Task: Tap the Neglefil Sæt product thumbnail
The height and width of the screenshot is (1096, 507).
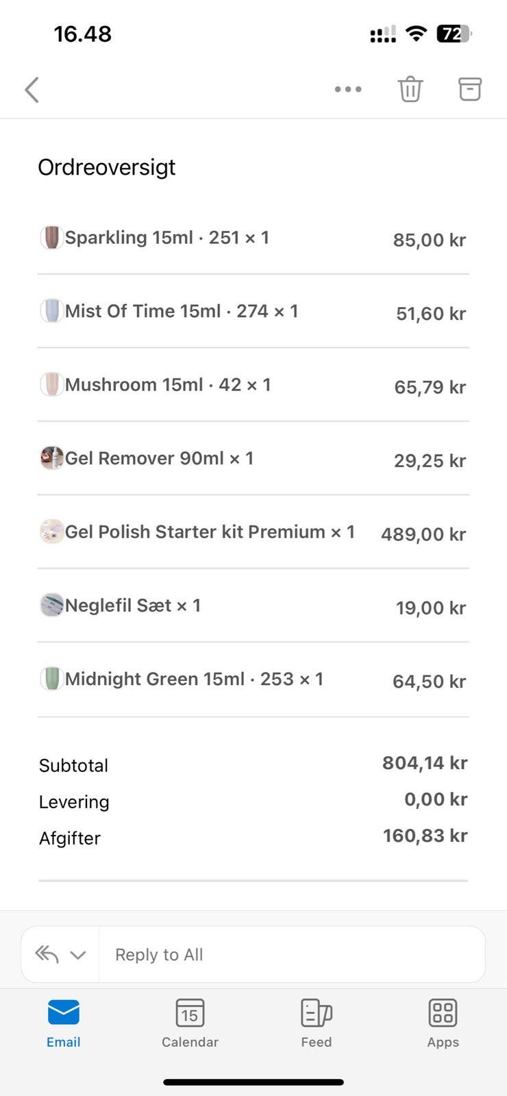Action: 51,605
